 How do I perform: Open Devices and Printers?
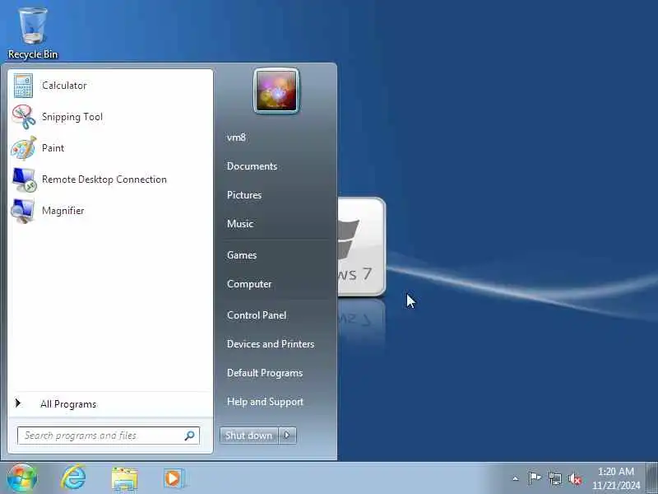point(271,344)
